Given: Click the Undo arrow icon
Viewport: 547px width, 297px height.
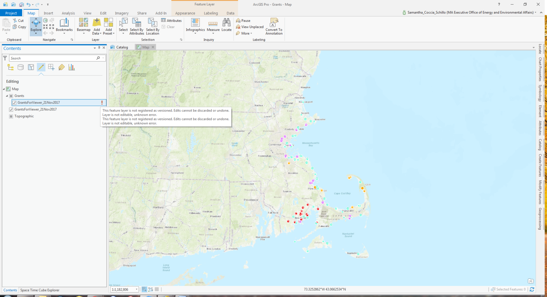Looking at the screenshot, I should point(28,4).
